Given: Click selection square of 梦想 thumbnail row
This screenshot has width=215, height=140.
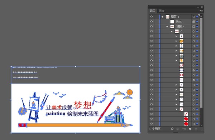Looking at the screenshot, I should pyautogui.click(x=197, y=75).
